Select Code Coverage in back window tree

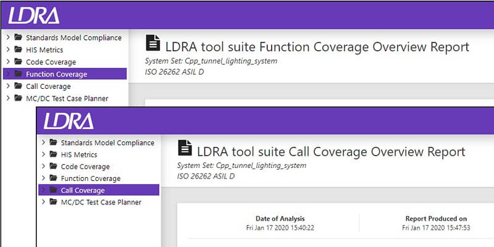click(51, 62)
